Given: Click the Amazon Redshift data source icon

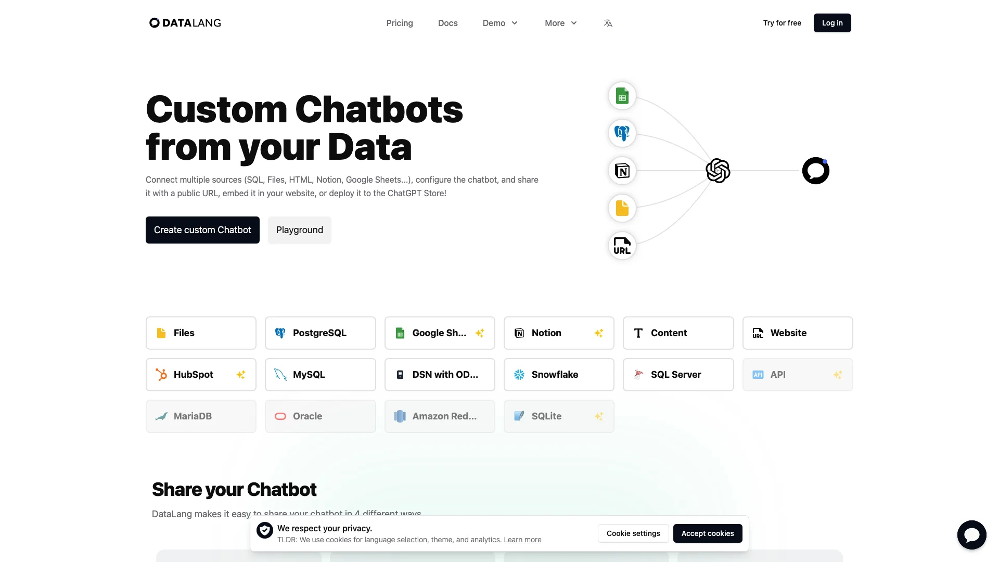Looking at the screenshot, I should click(399, 416).
